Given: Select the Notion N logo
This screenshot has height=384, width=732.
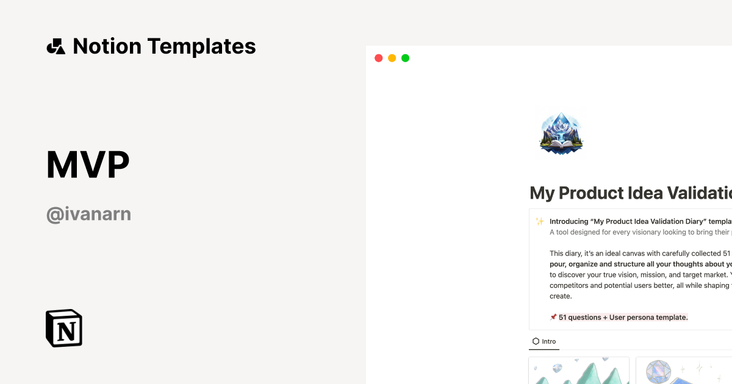Looking at the screenshot, I should coord(63,328).
